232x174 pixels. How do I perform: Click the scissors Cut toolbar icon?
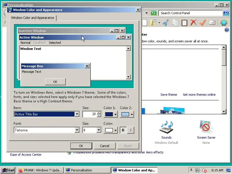click(166, 23)
